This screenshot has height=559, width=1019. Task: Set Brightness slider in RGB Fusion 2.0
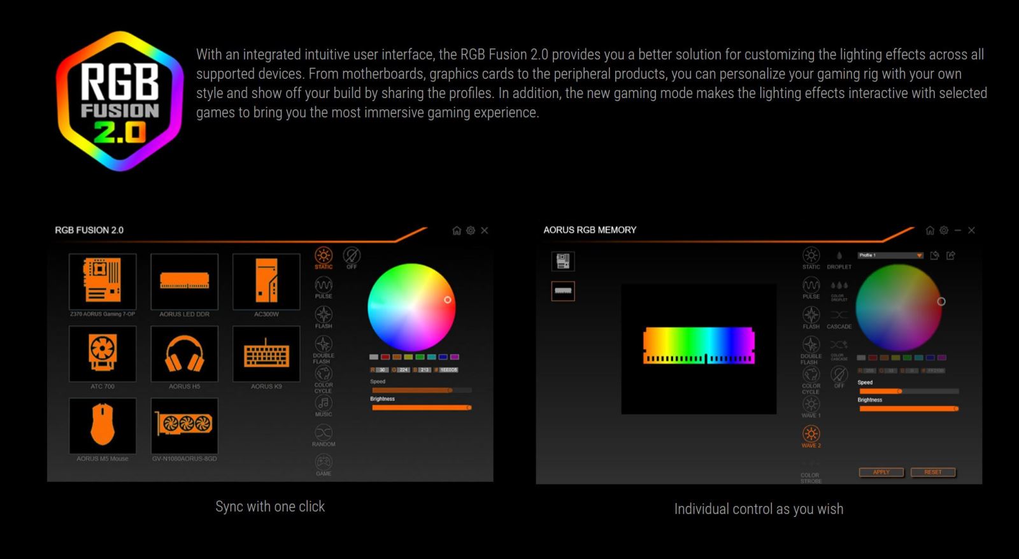(422, 407)
